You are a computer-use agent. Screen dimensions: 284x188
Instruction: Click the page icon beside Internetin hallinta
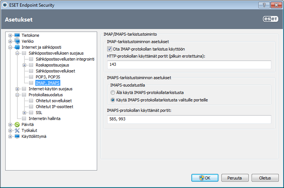click(24, 119)
